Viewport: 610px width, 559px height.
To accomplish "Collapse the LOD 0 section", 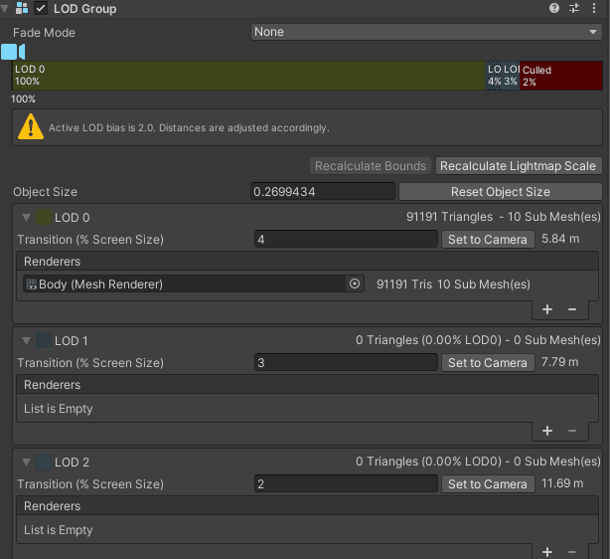I will (x=26, y=218).
